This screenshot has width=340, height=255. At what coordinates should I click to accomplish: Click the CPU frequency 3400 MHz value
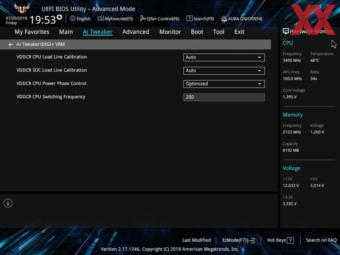tap(292, 60)
